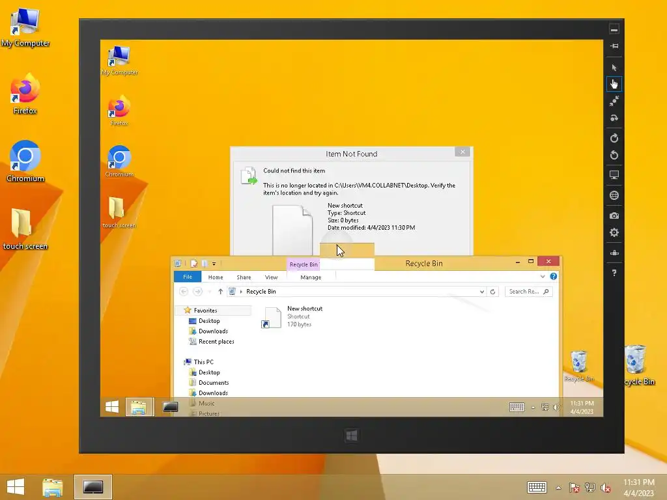Viewport: 667px width, 500px height.
Task: Open simulator help question mark
Action: (x=614, y=273)
